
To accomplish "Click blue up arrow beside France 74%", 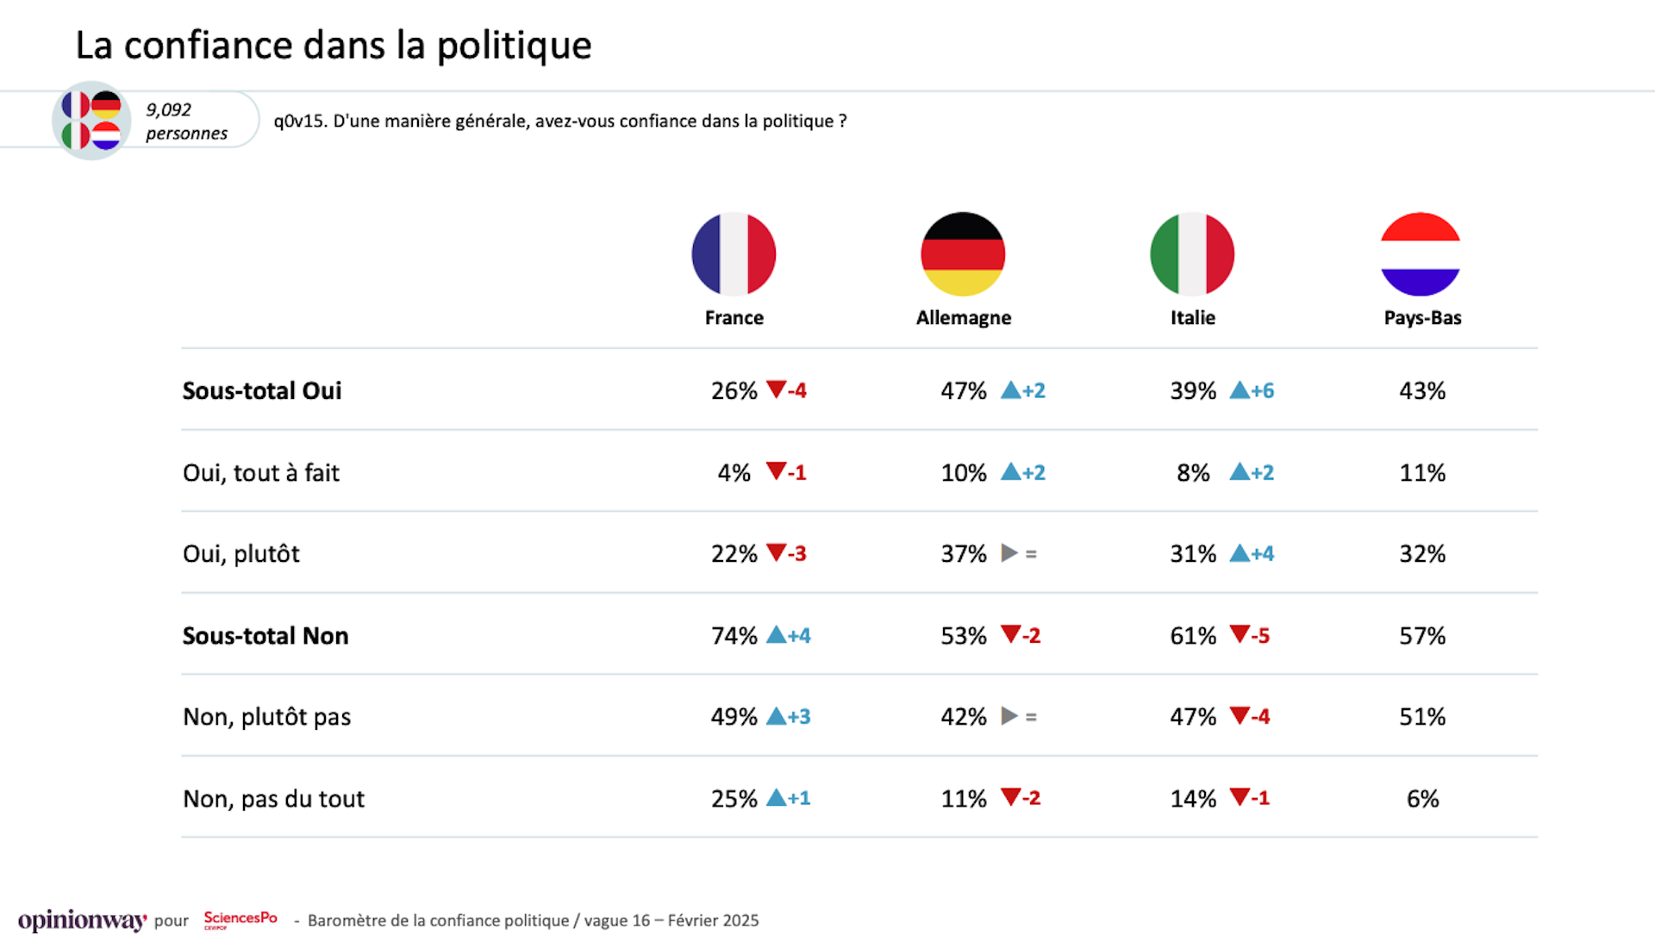I will point(776,635).
